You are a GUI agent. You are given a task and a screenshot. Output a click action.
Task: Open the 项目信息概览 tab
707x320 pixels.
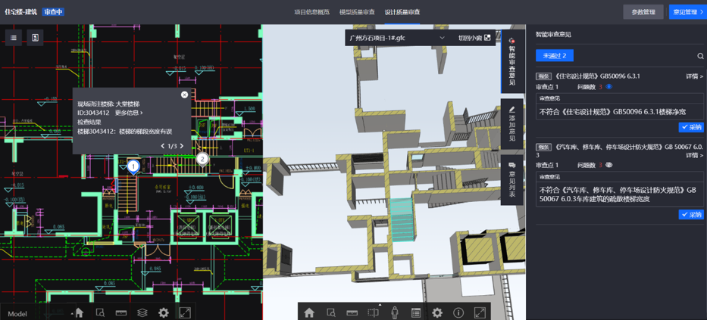pos(311,12)
